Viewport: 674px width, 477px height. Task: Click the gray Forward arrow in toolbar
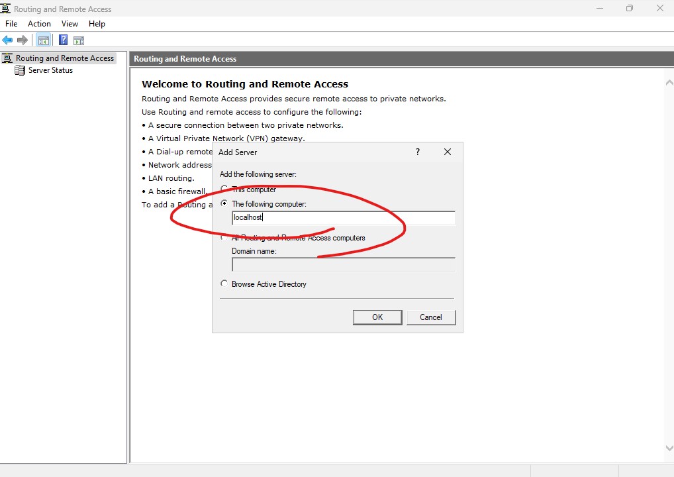point(23,40)
